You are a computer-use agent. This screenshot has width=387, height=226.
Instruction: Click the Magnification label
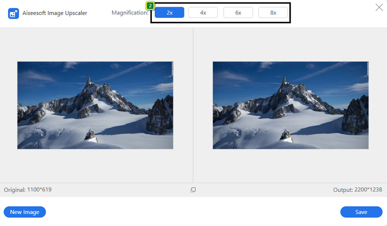[130, 13]
